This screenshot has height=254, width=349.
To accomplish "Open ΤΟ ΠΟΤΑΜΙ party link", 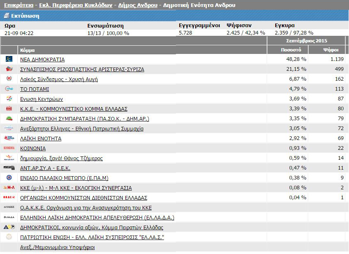I will 35,89.
